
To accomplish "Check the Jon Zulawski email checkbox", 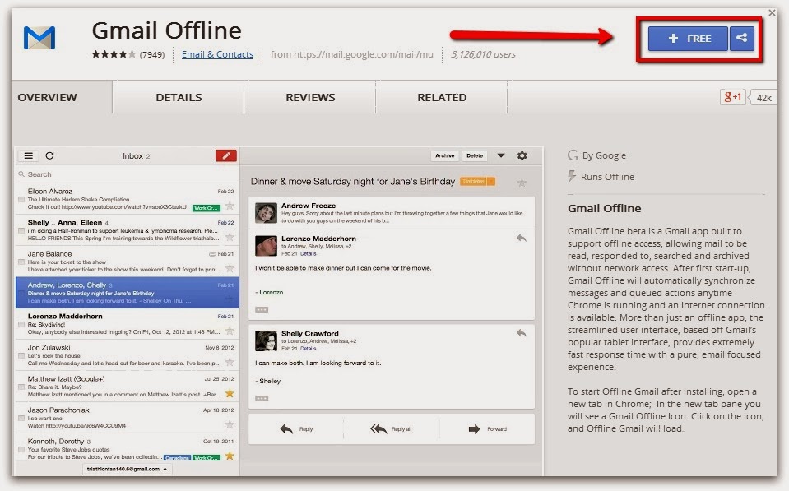I will (x=21, y=355).
